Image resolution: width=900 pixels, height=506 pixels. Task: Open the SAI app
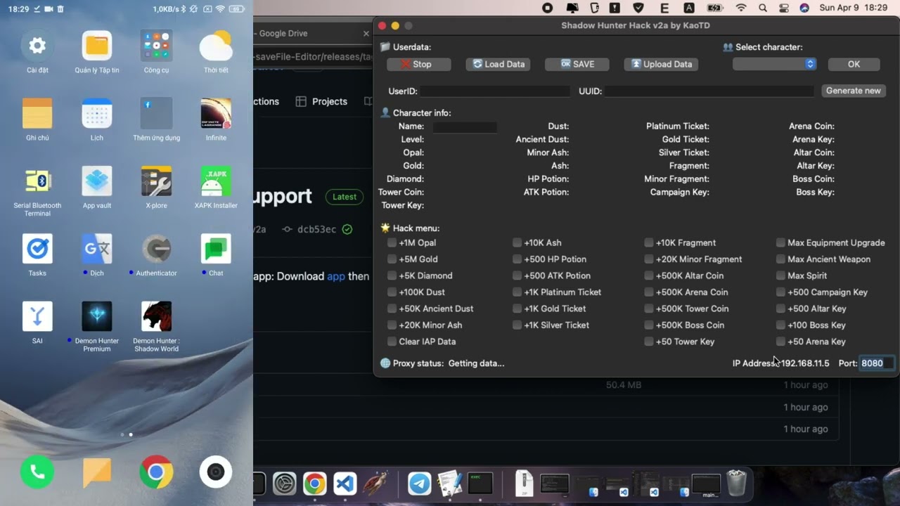tap(37, 316)
